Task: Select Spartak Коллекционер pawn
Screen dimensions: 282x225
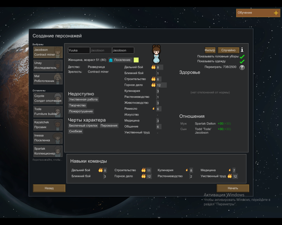Action: click(x=48, y=151)
